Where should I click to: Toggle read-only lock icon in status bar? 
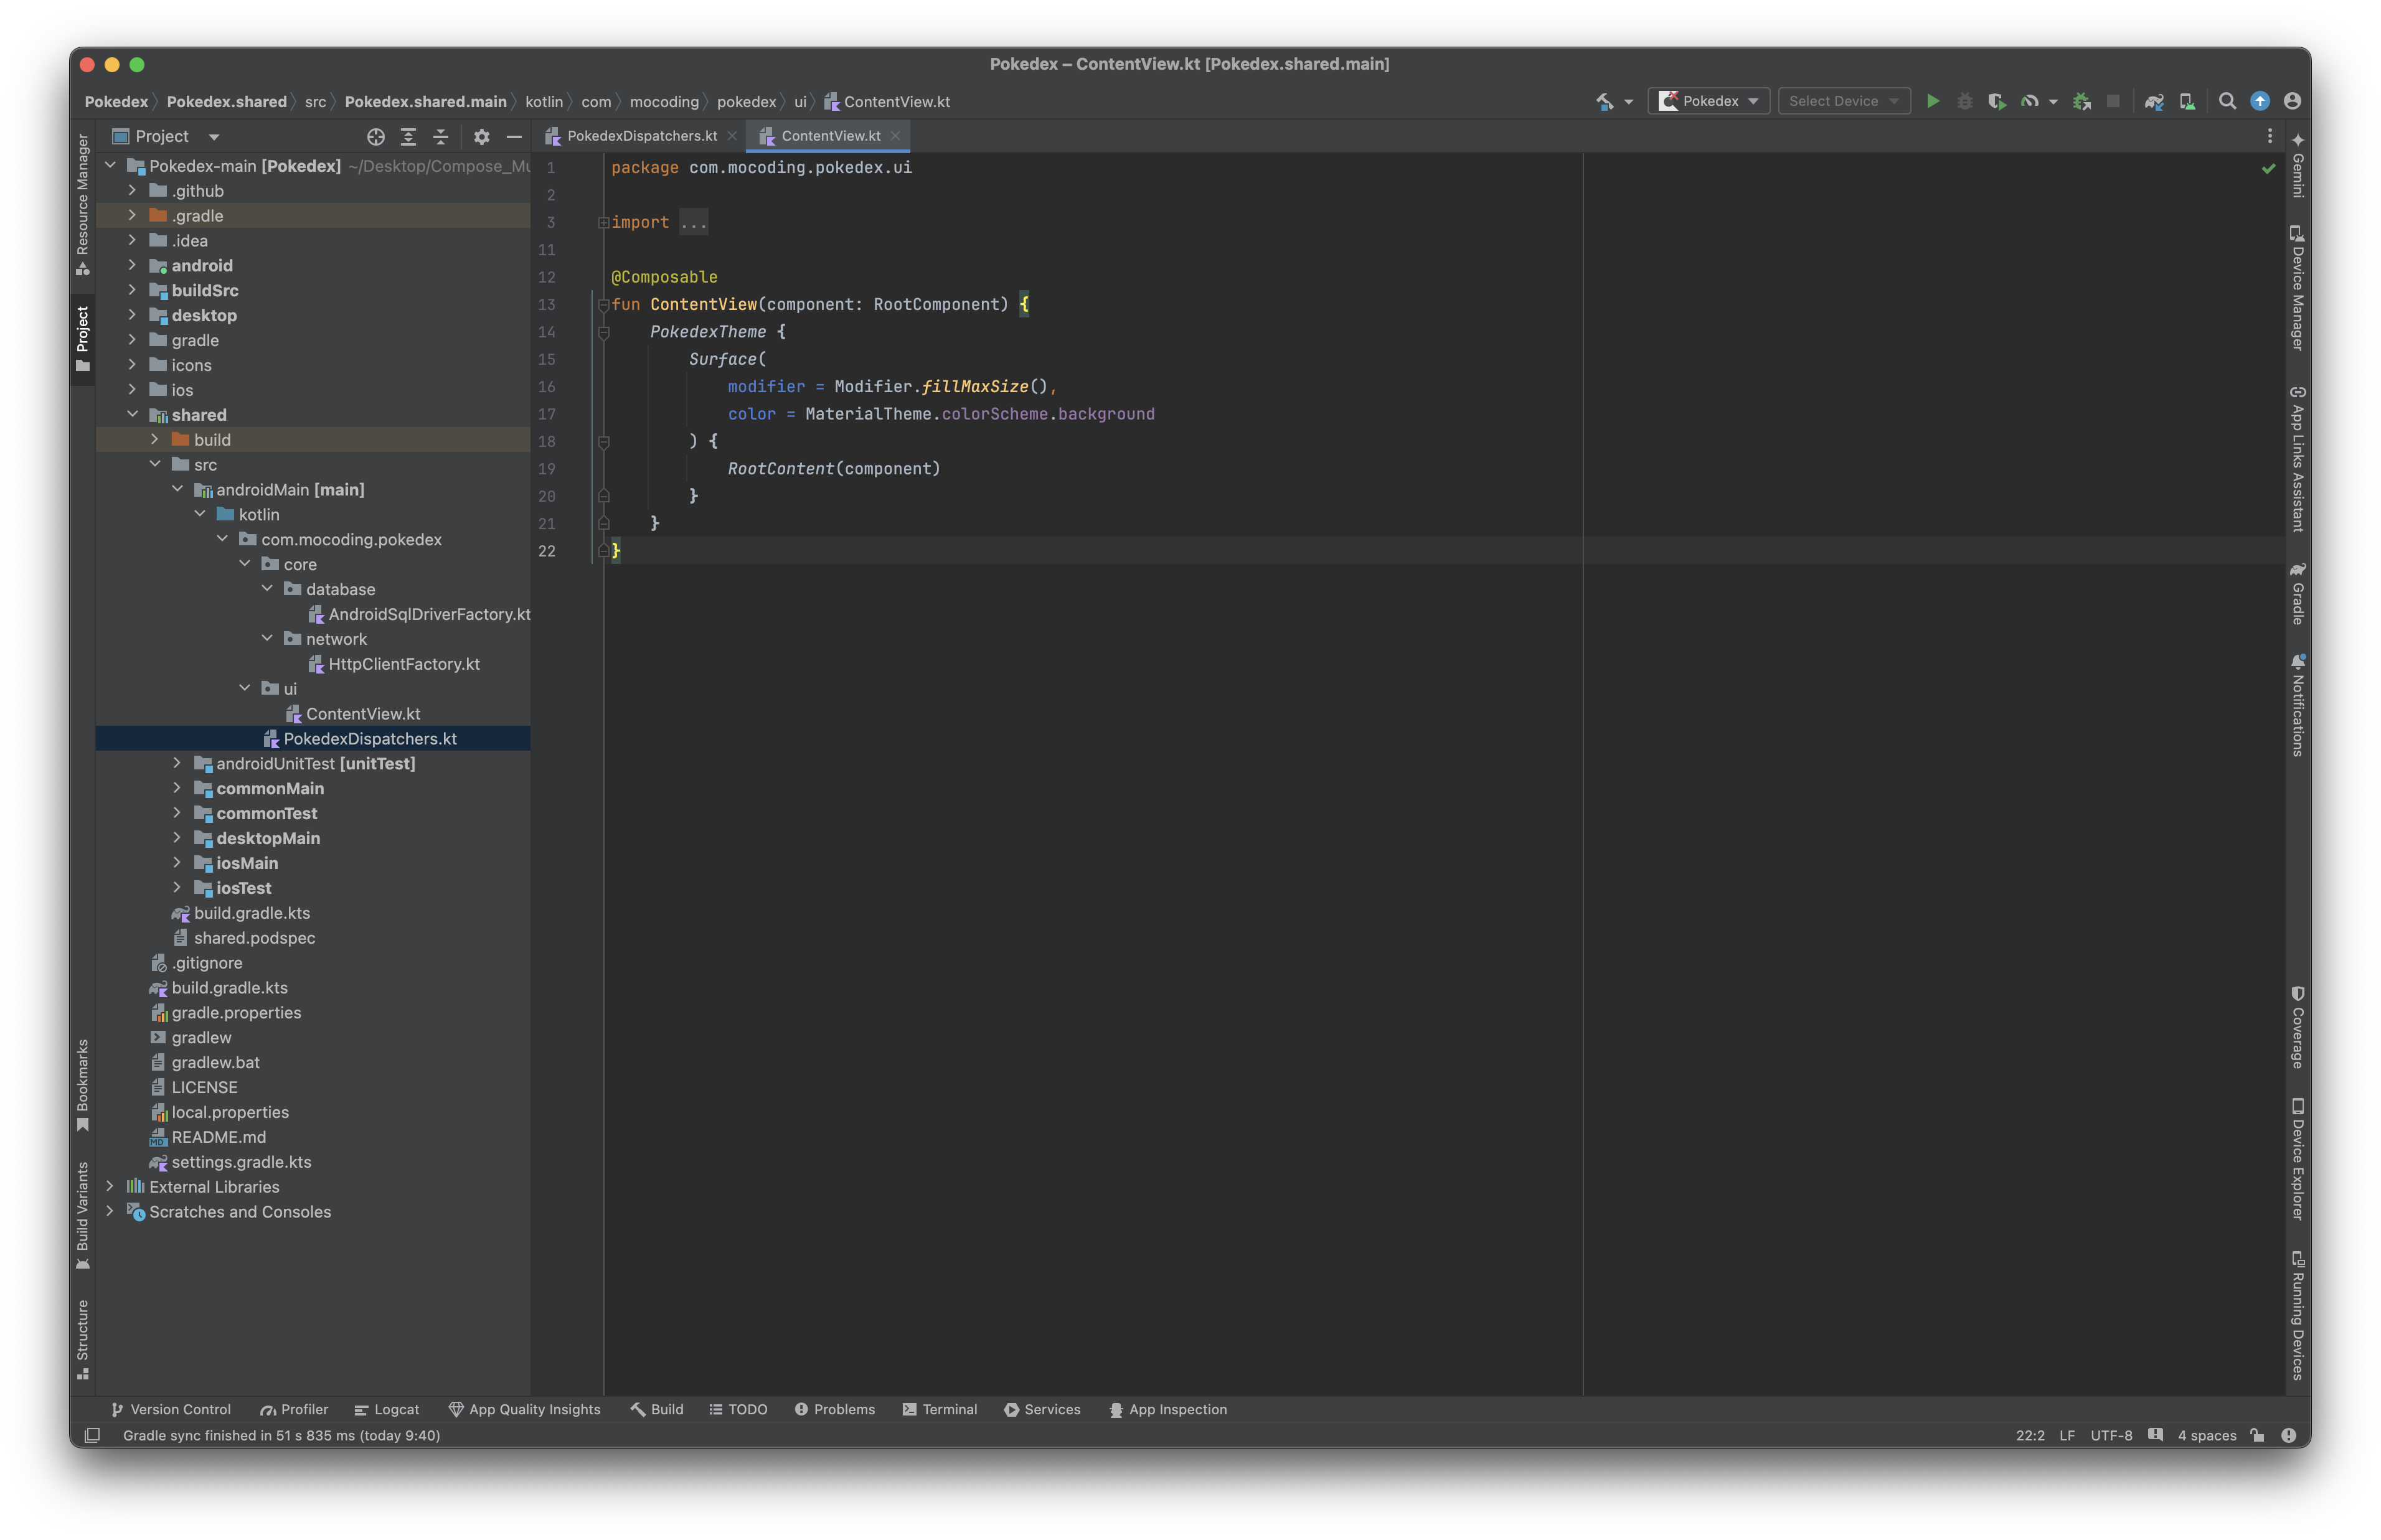(x=2257, y=1435)
